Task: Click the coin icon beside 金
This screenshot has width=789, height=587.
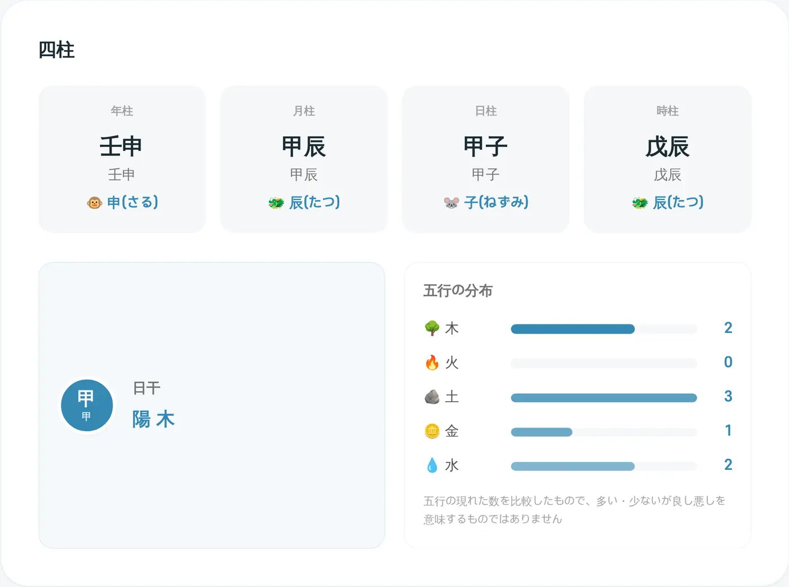Action: [x=432, y=432]
